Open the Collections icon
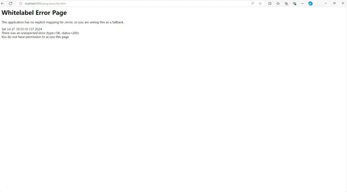The height and width of the screenshot is (192, 347). [x=286, y=4]
